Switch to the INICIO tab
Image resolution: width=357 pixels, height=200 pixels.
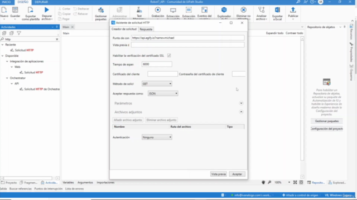pyautogui.click(x=6, y=2)
